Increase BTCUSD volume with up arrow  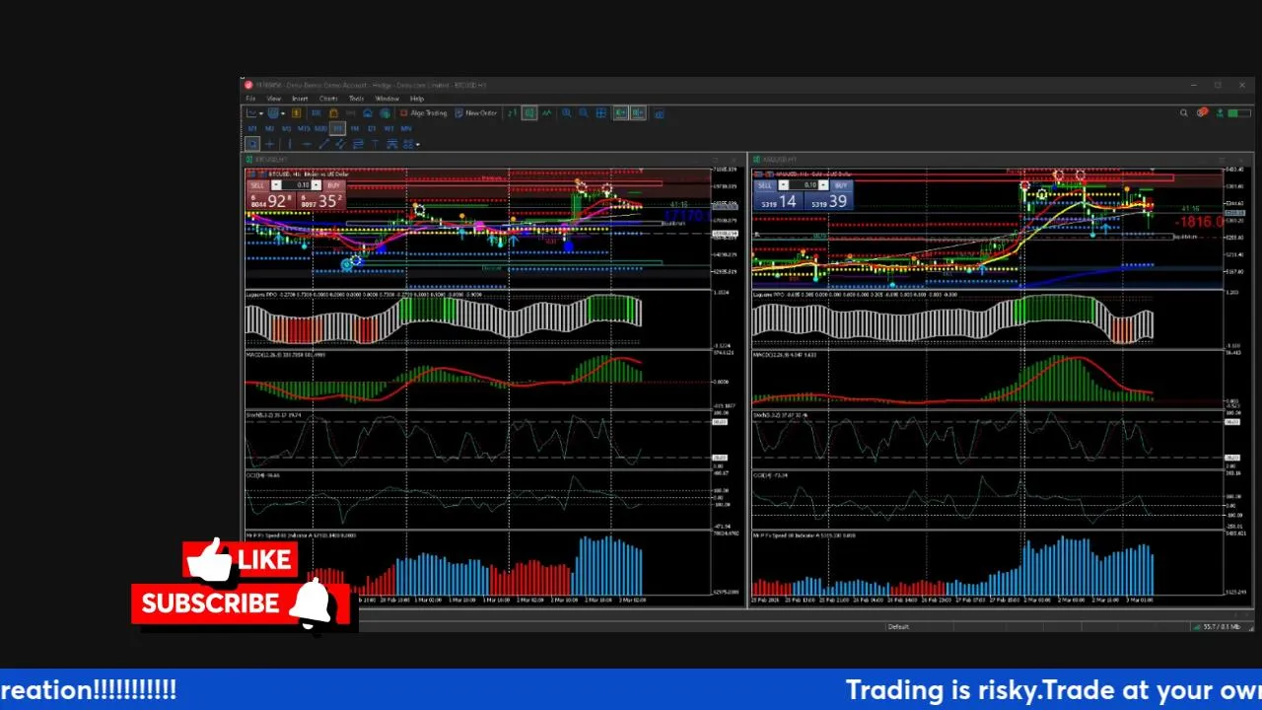click(316, 185)
